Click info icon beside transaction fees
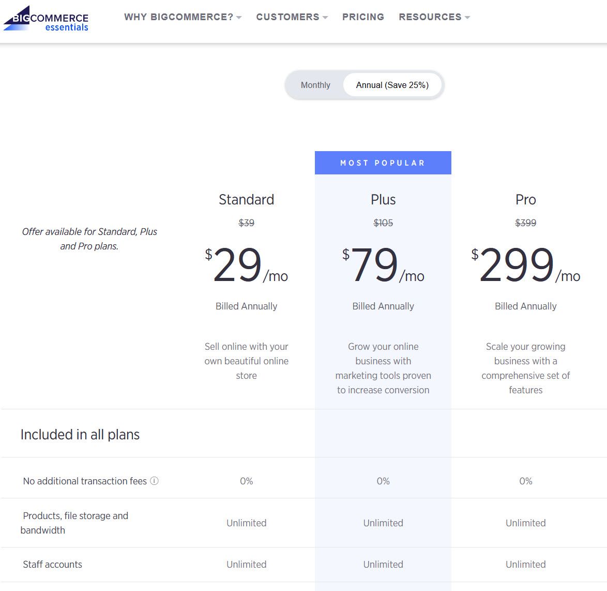The width and height of the screenshot is (607, 591). 154,481
